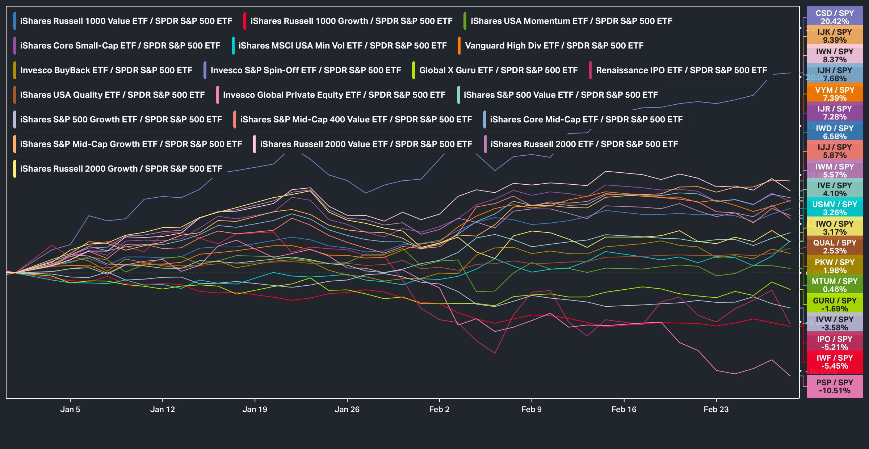The image size is (869, 449).
Task: Hide the Invesco S&P Spin-Off ETF series
Action: click(x=306, y=70)
